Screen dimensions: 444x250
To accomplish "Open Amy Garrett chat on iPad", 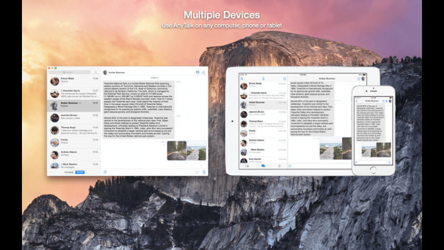I will coord(263,160).
